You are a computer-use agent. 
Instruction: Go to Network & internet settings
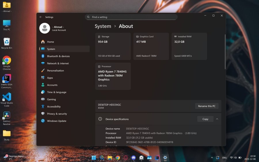pos(58,63)
